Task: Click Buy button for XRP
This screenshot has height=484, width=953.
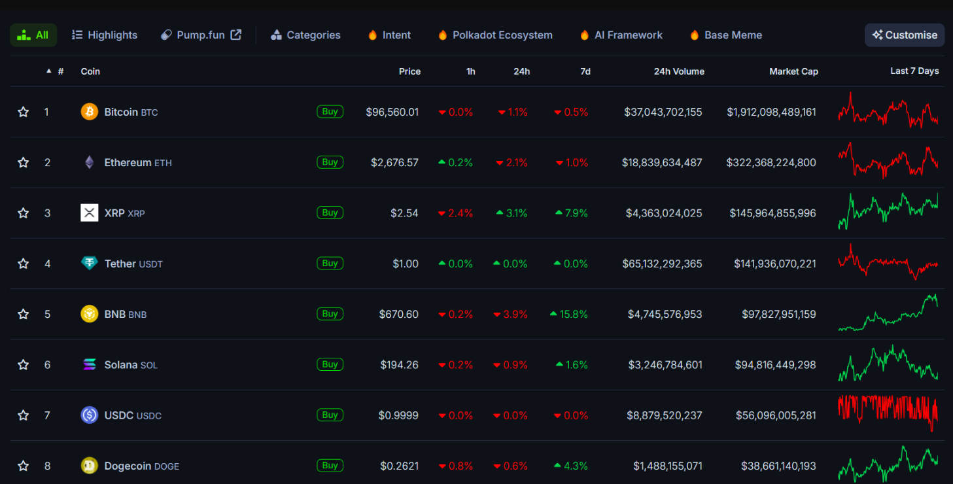Action: [330, 213]
